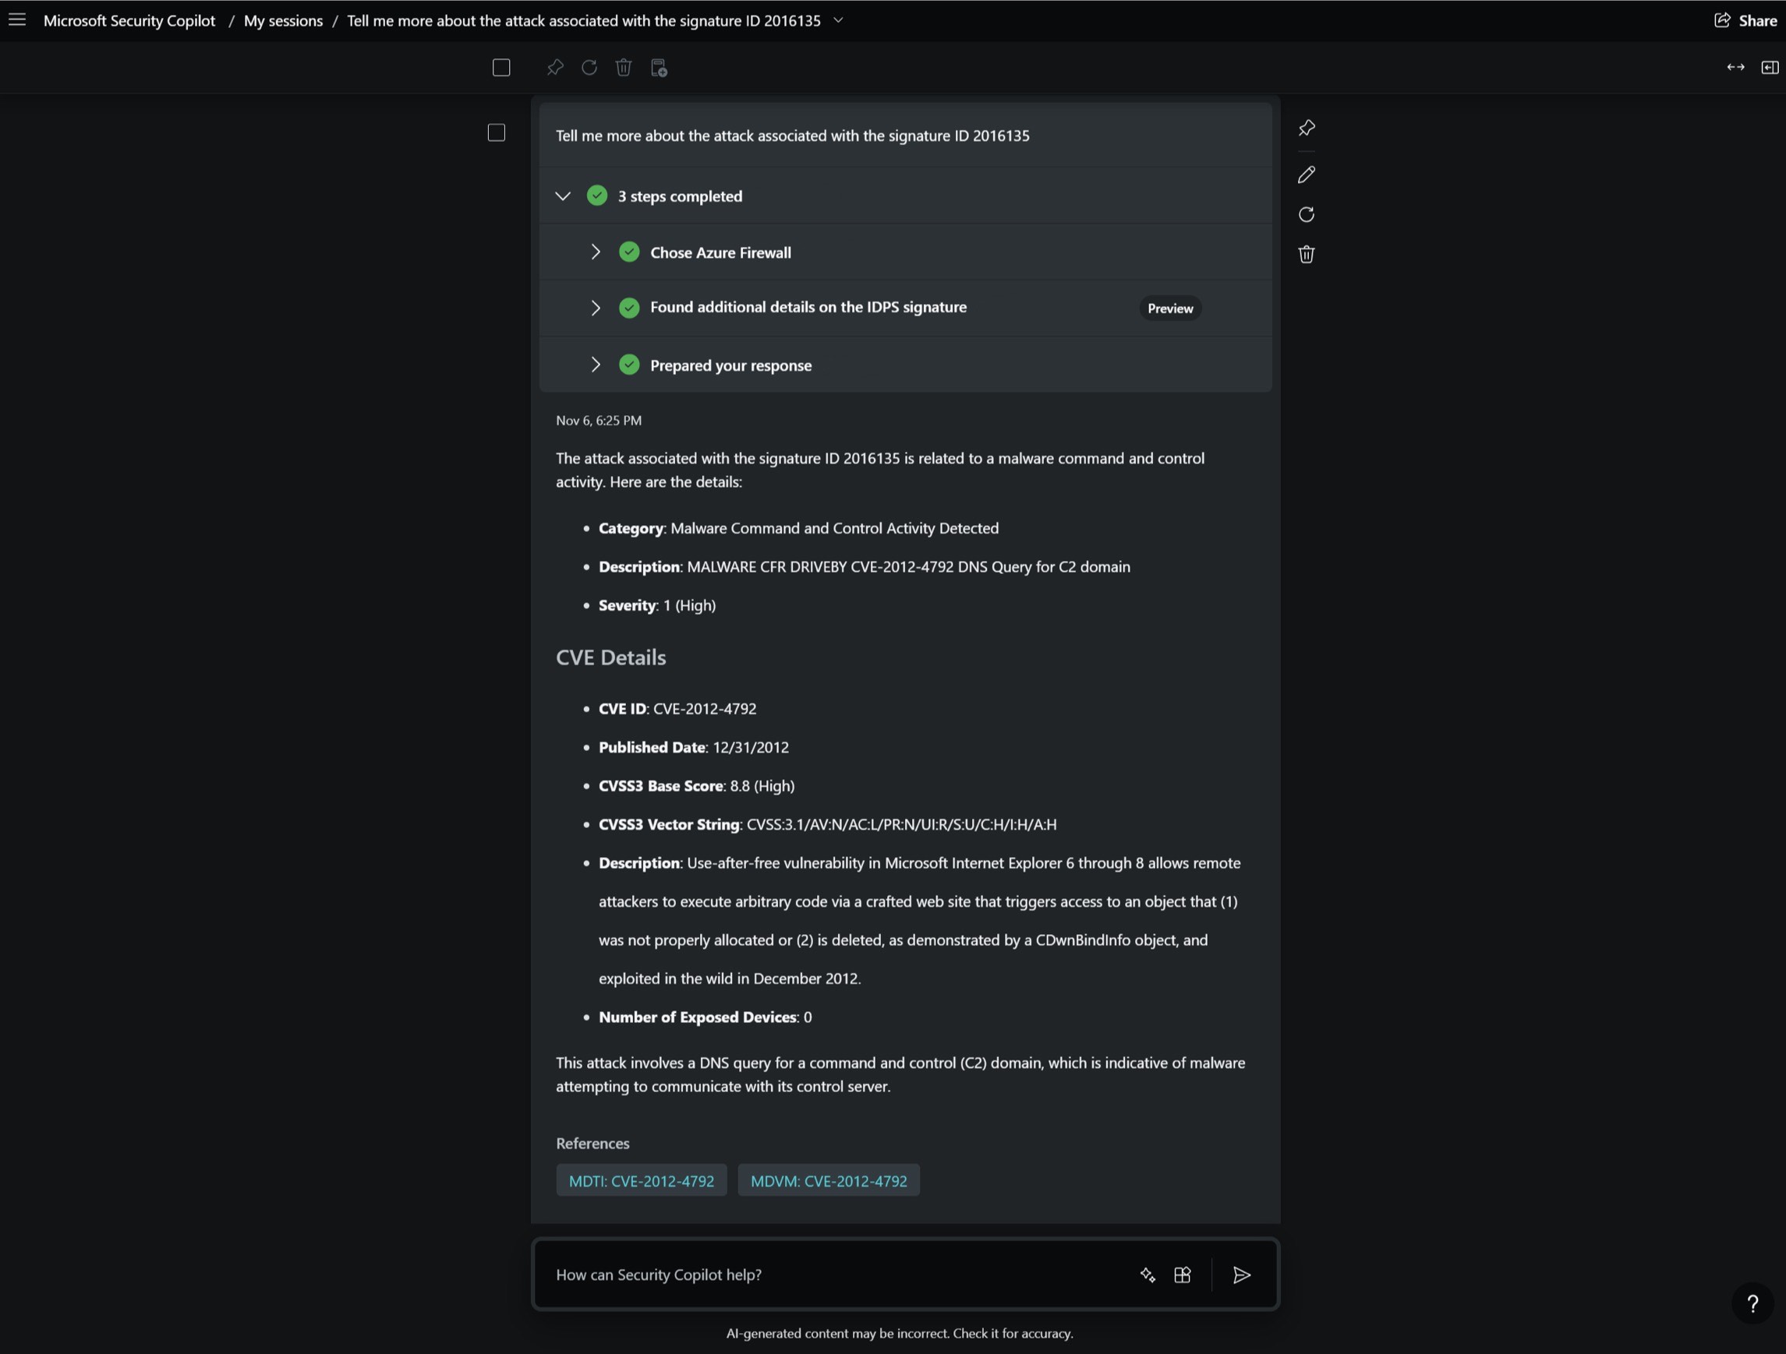Delete the prompt using the right trash icon
This screenshot has width=1786, height=1354.
tap(1307, 255)
